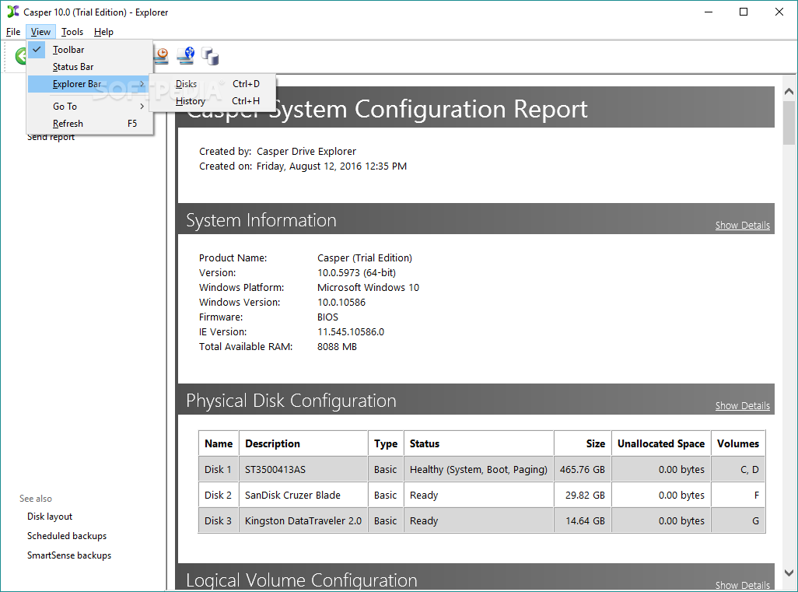Screen dimensions: 798x592
Task: Click the 465.76 GB size value
Action: tap(583, 469)
